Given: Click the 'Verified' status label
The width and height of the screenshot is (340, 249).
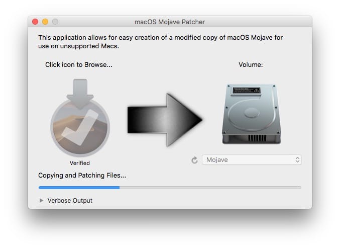Looking at the screenshot, I should pos(79,163).
